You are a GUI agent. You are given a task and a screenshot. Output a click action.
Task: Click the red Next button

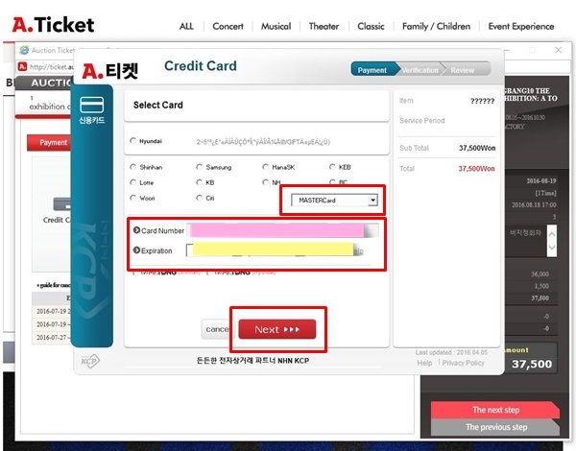coord(277,329)
